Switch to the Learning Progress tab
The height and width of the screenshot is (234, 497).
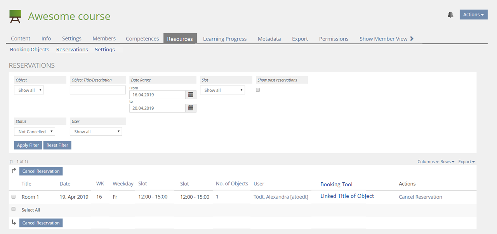point(225,39)
